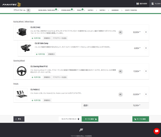
Task: Add to cart using right-side green button
Action: (x=141, y=119)
